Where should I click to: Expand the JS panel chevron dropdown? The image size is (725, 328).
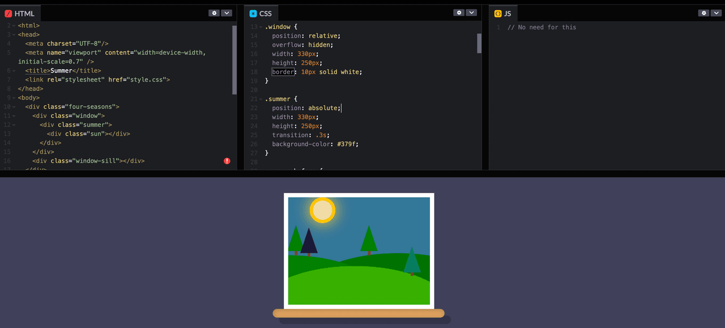point(715,13)
